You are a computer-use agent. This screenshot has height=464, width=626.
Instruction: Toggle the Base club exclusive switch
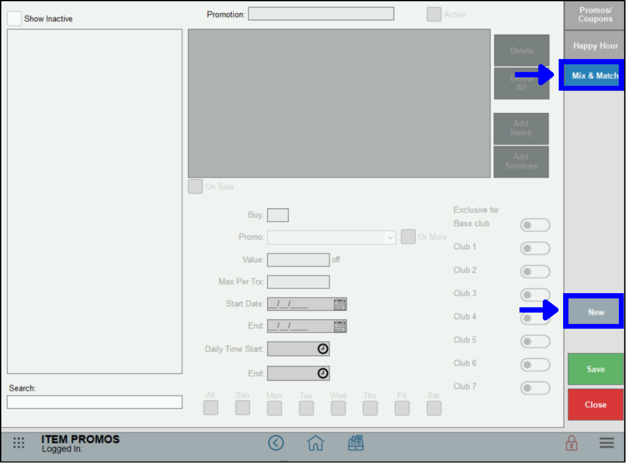pos(535,225)
